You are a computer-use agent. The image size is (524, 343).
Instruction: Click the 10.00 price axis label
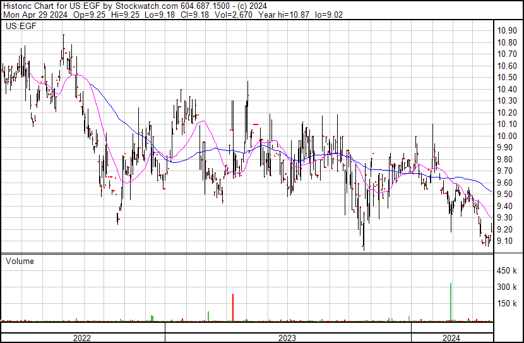pyautogui.click(x=507, y=136)
